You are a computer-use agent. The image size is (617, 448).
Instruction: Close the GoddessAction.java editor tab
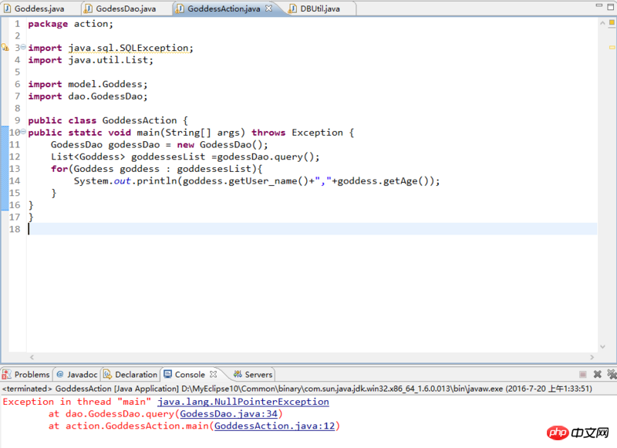point(268,8)
